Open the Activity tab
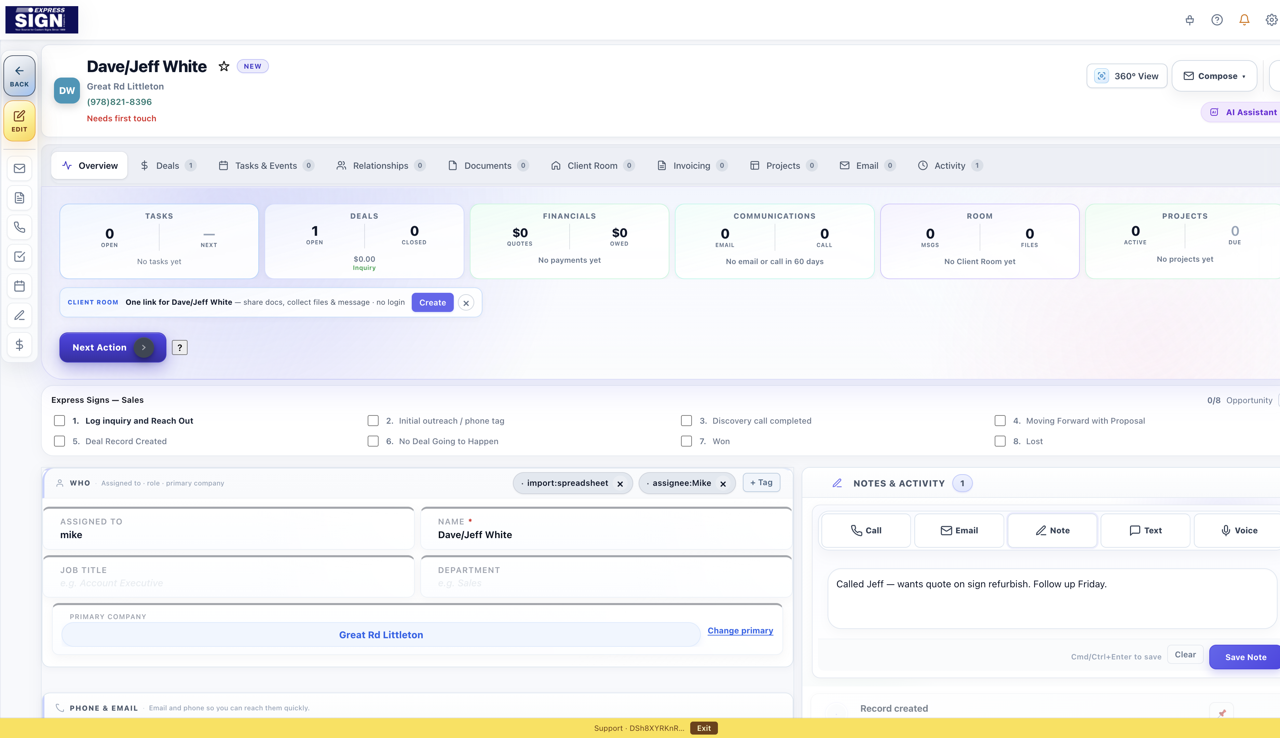 [x=950, y=166]
